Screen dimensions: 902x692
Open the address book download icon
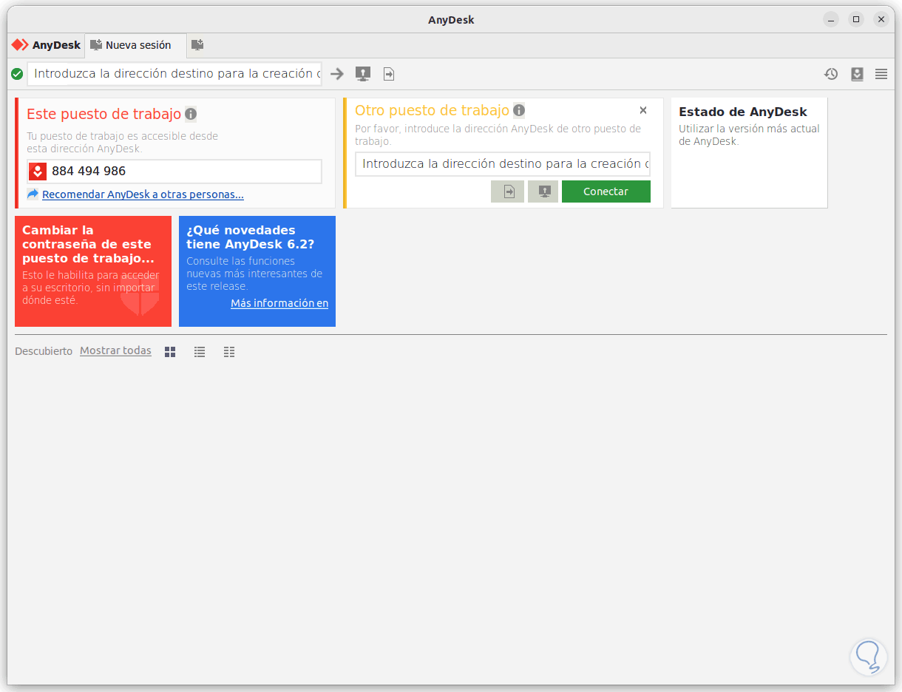click(x=857, y=74)
